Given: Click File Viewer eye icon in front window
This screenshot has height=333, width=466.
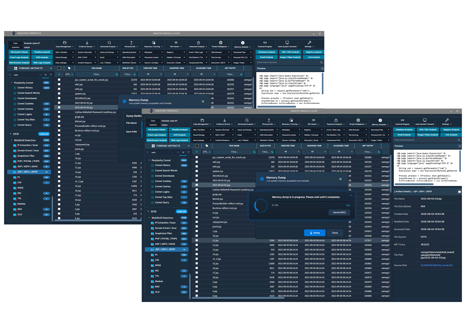Looking at the screenshot, I should tap(314, 120).
